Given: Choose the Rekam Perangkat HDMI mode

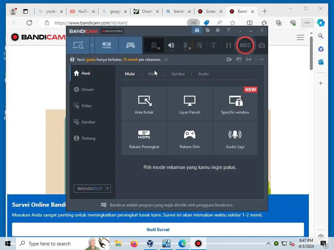Looking at the screenshot, I should (x=144, y=138).
